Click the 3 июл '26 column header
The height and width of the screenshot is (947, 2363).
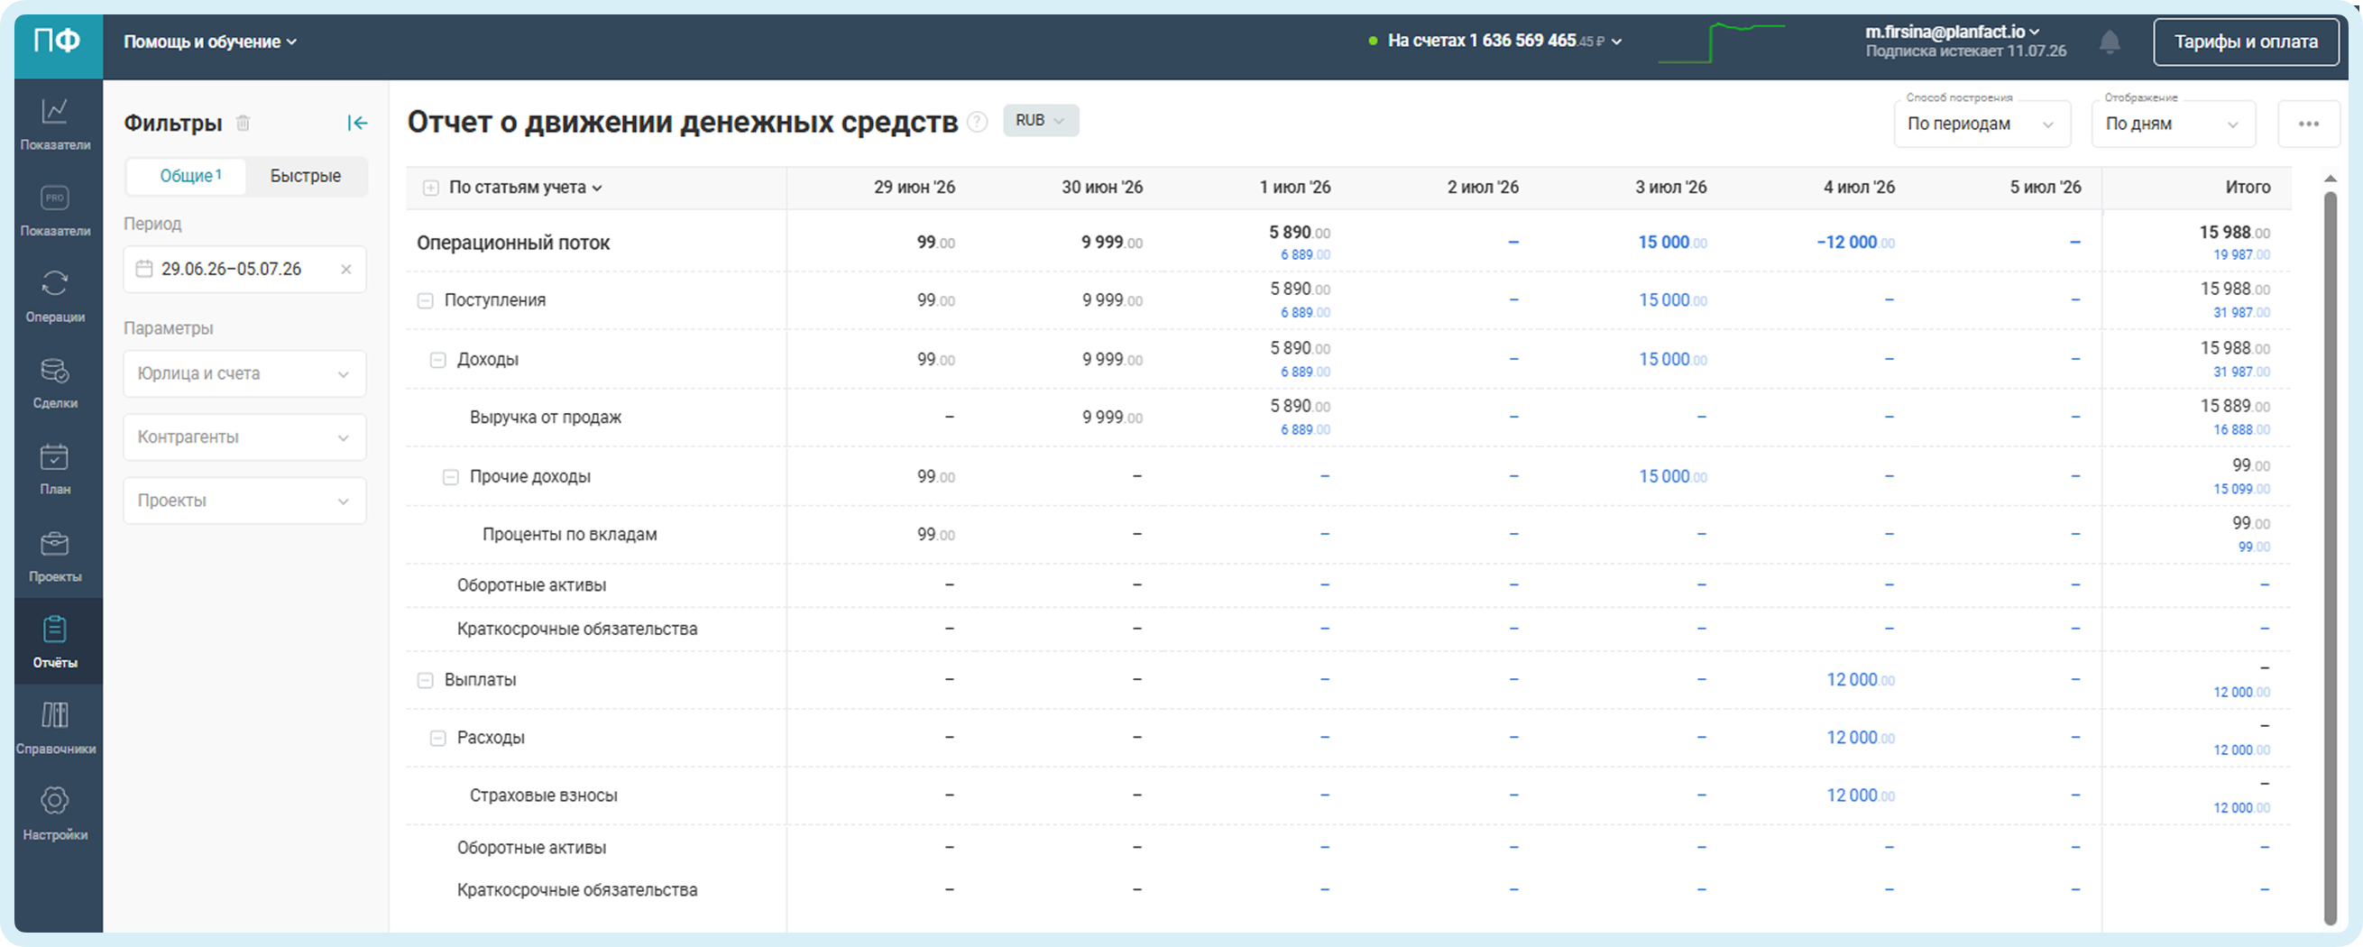click(1670, 188)
